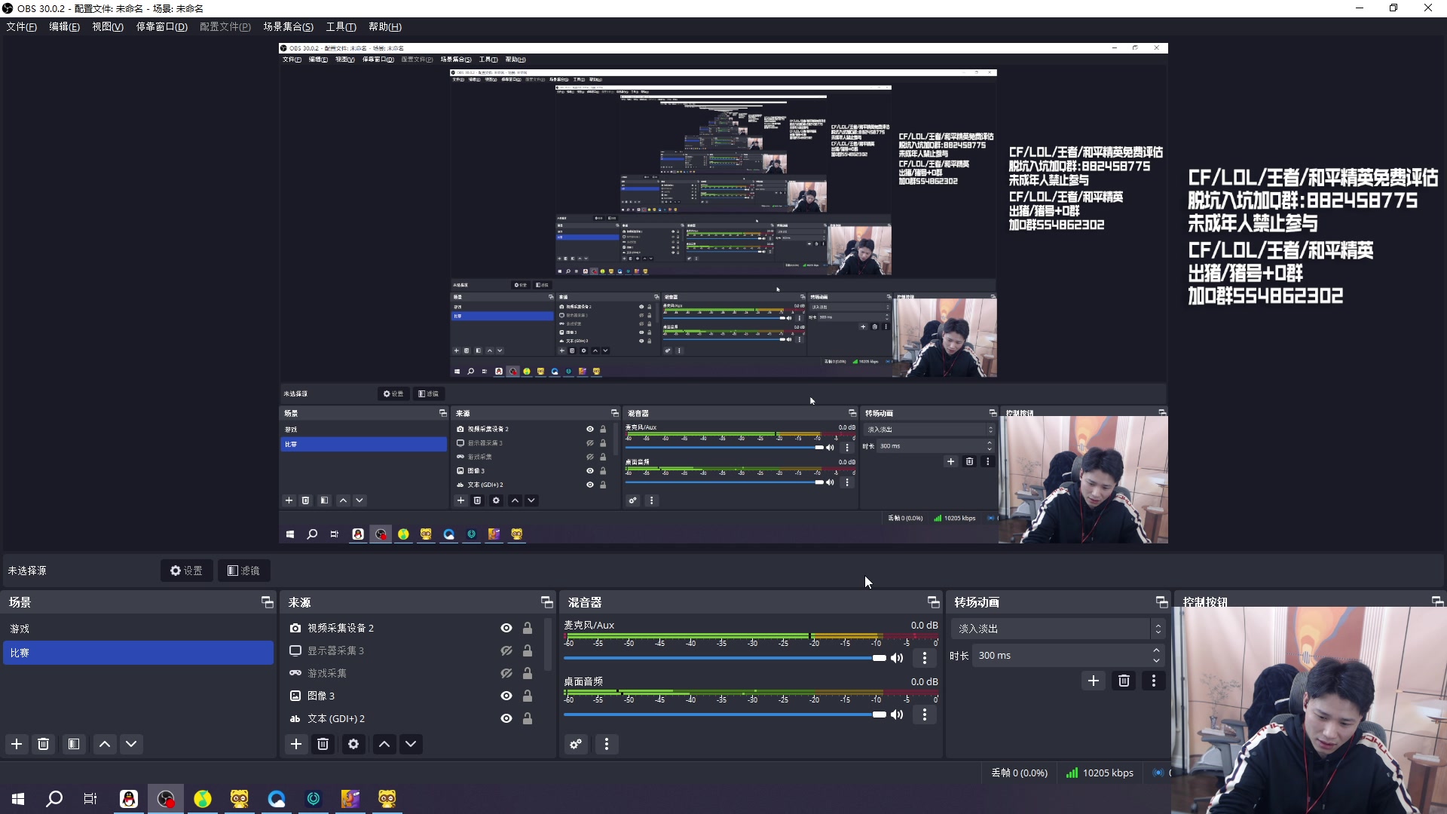Select the 比赛 scene
The width and height of the screenshot is (1447, 814).
click(139, 653)
